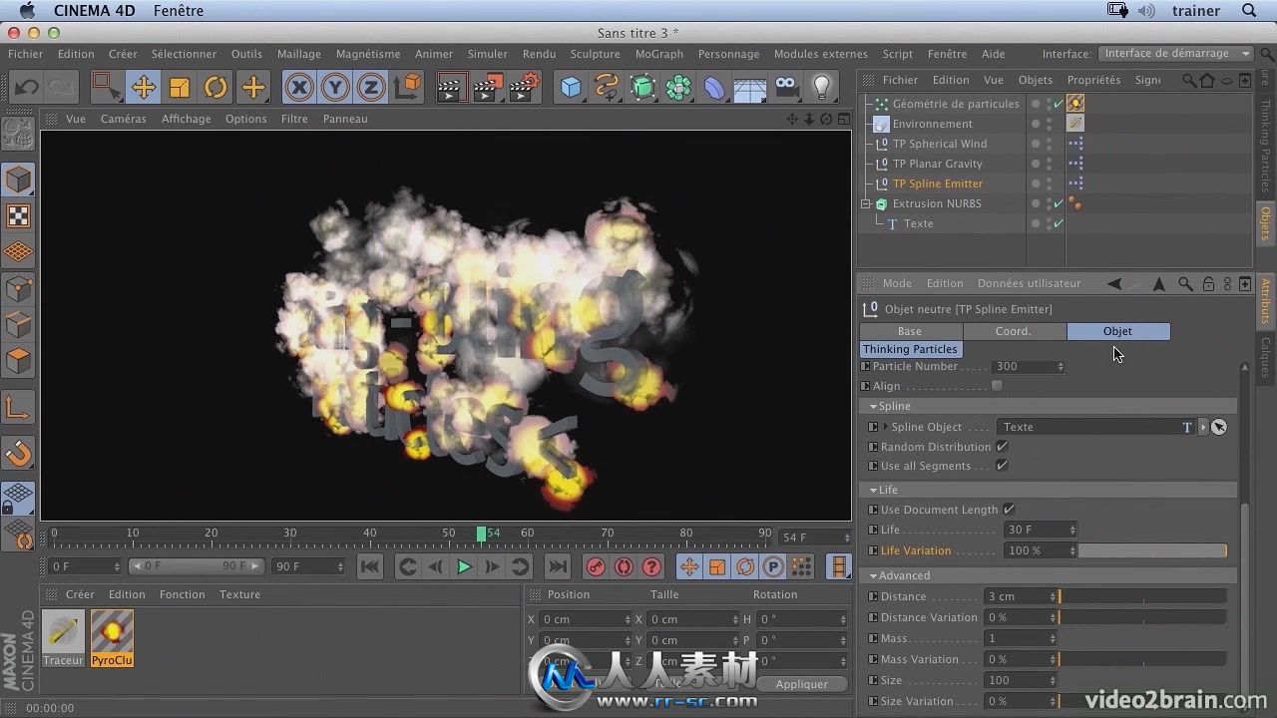
Task: Open the macOS Spotlight search icon
Action: (x=1249, y=11)
